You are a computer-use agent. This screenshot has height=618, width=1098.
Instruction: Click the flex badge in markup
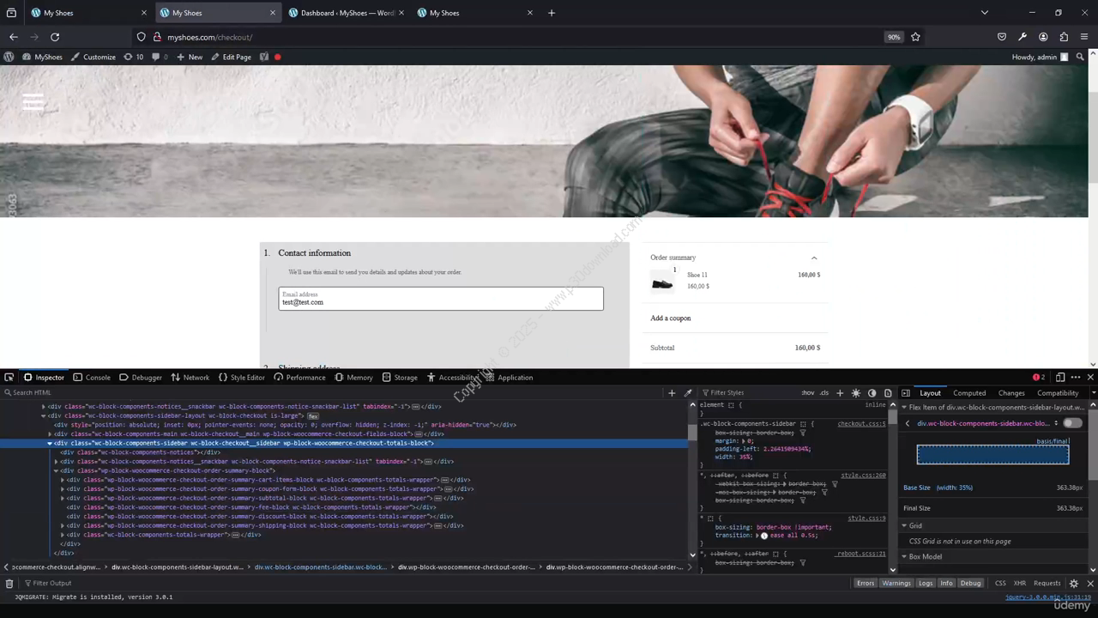(x=313, y=415)
